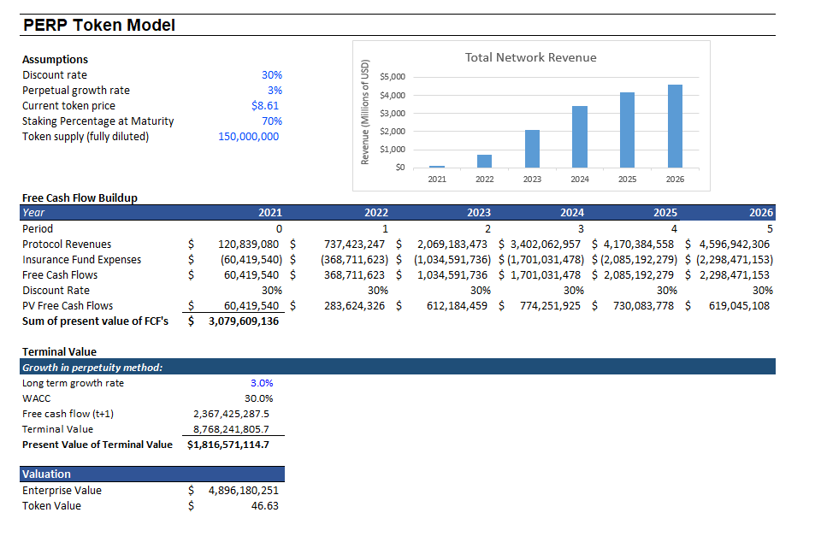Click token supply value 150,000,000
The width and height of the screenshot is (827, 548).
[x=248, y=136]
